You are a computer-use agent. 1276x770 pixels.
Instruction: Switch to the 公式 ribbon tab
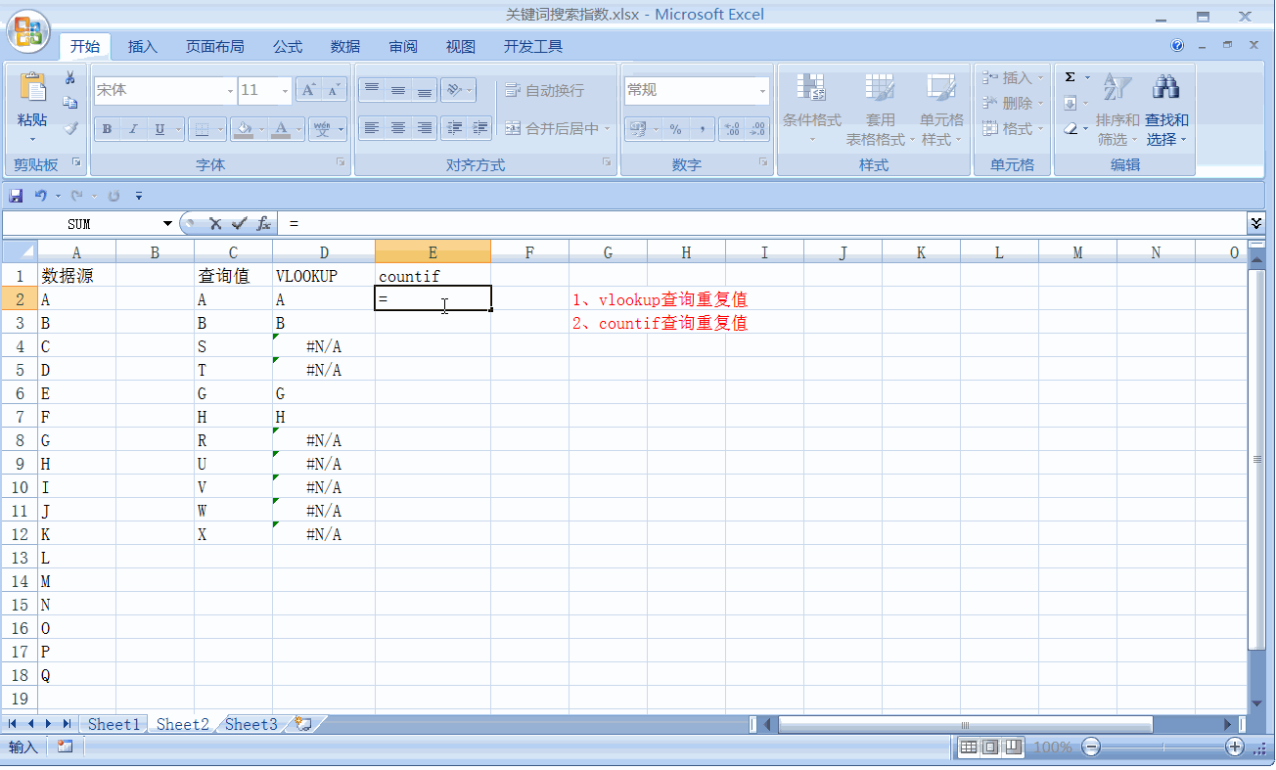[x=288, y=46]
